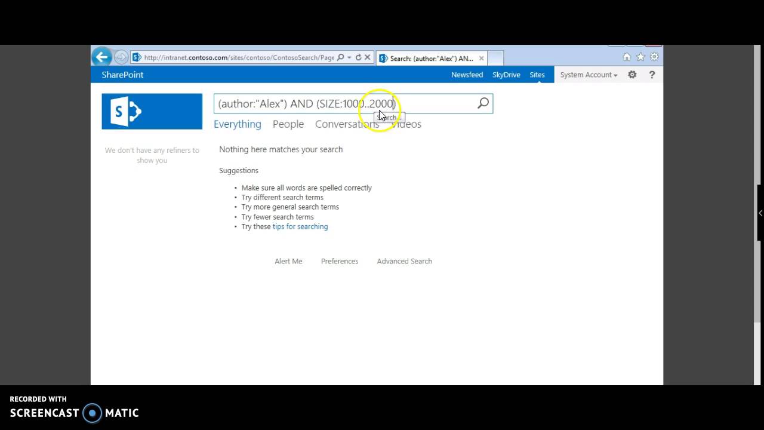This screenshot has width=764, height=430.
Task: Click the SharePoint help question mark
Action: 652,75
